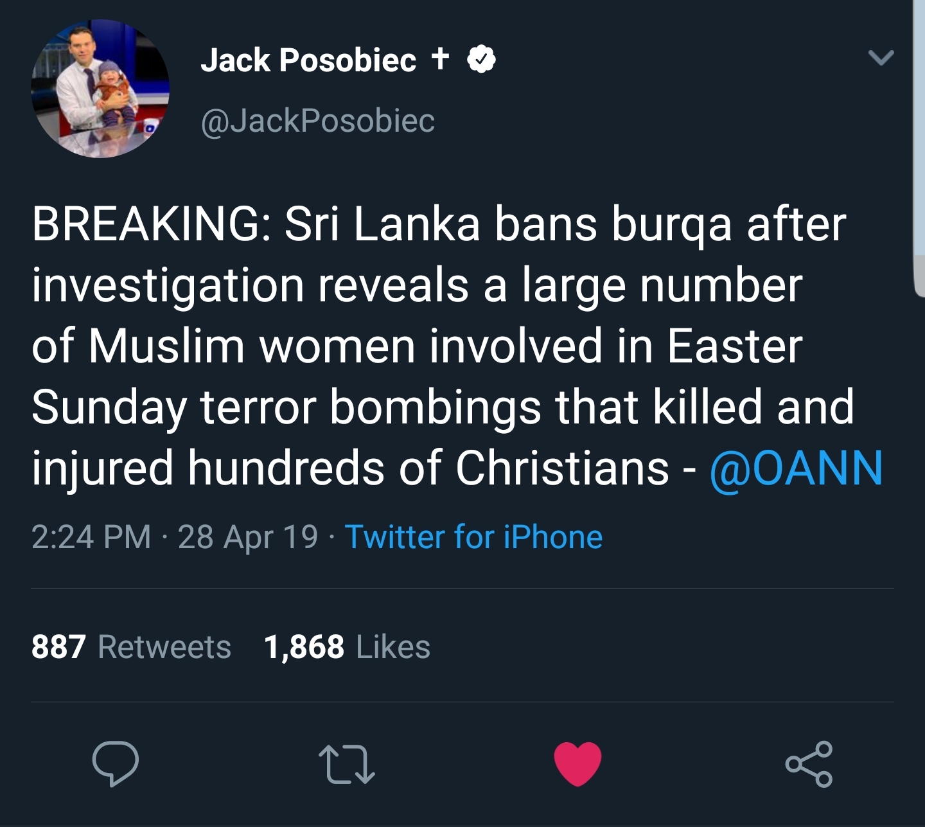Click the scrollbar on the right edge
This screenshot has width=925, height=827.
919,148
